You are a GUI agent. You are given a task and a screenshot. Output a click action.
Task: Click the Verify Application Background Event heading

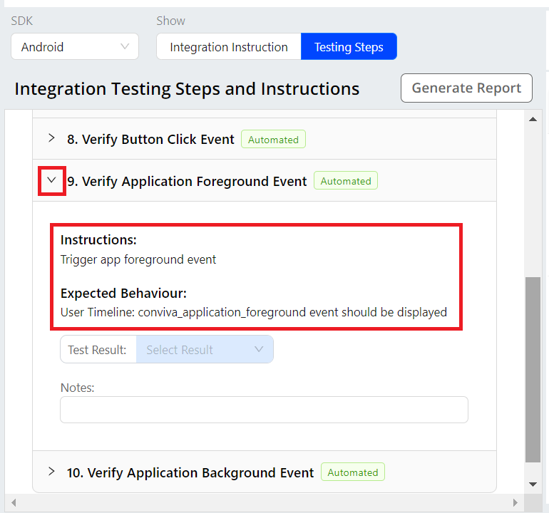[x=190, y=473]
